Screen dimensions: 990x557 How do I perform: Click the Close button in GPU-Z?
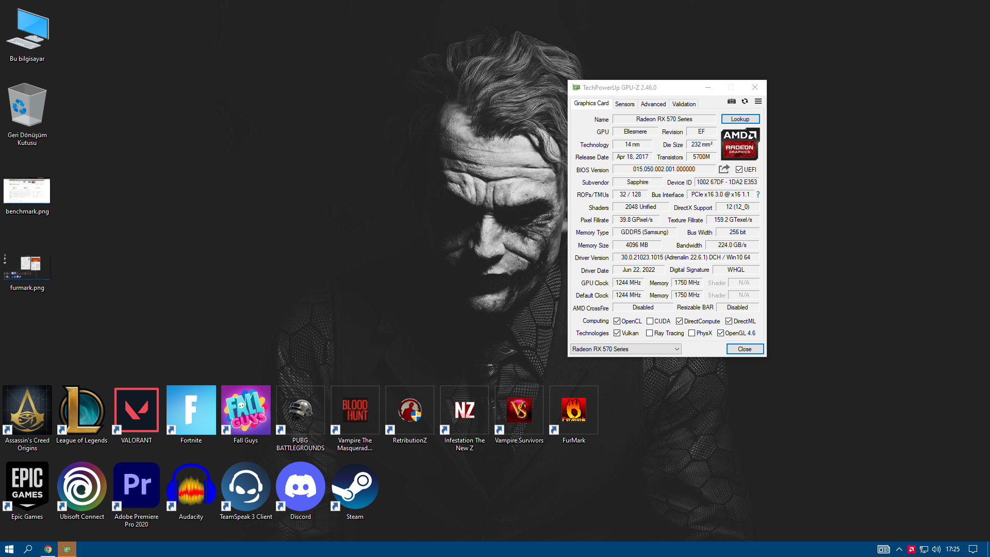click(745, 349)
